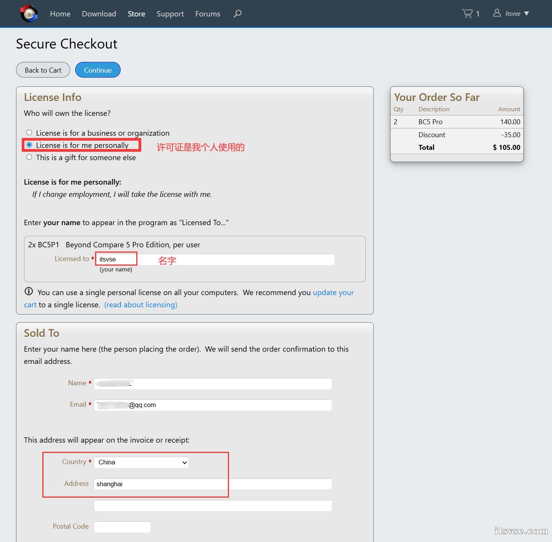Click the Beyond Compare logo icon
Image resolution: width=552 pixels, height=542 pixels.
click(29, 14)
